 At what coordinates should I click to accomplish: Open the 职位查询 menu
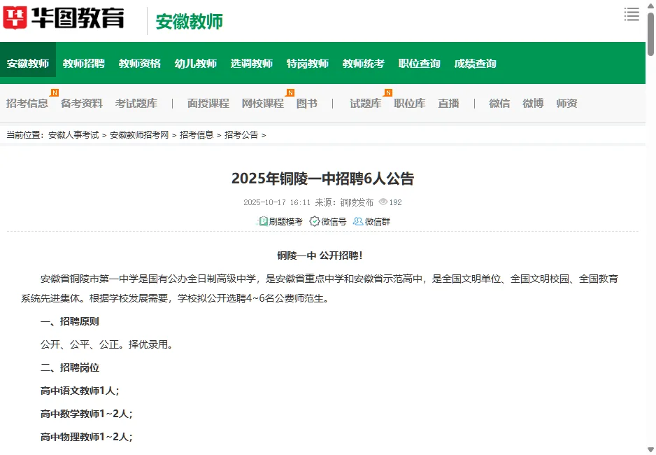(x=420, y=62)
